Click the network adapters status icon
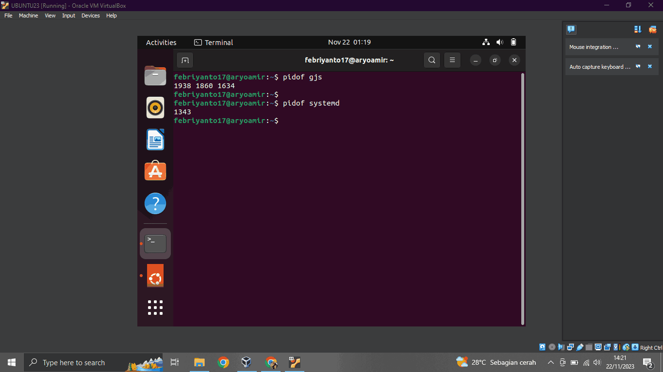Viewport: 663px width, 372px height. click(x=570, y=347)
